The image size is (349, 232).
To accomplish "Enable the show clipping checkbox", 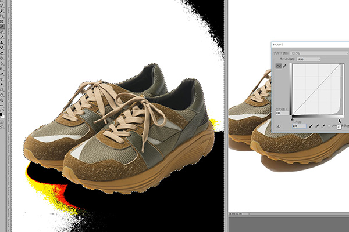I will click(x=329, y=126).
